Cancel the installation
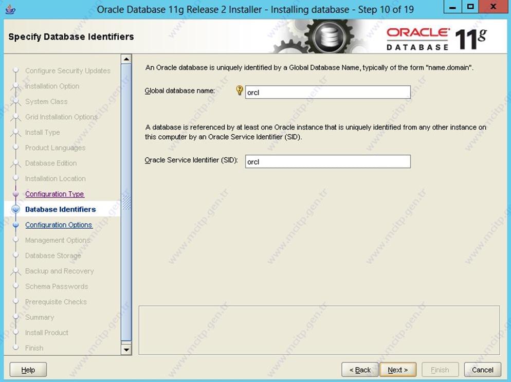 (x=482, y=370)
